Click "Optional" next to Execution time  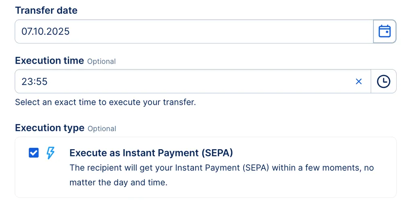[101, 61]
